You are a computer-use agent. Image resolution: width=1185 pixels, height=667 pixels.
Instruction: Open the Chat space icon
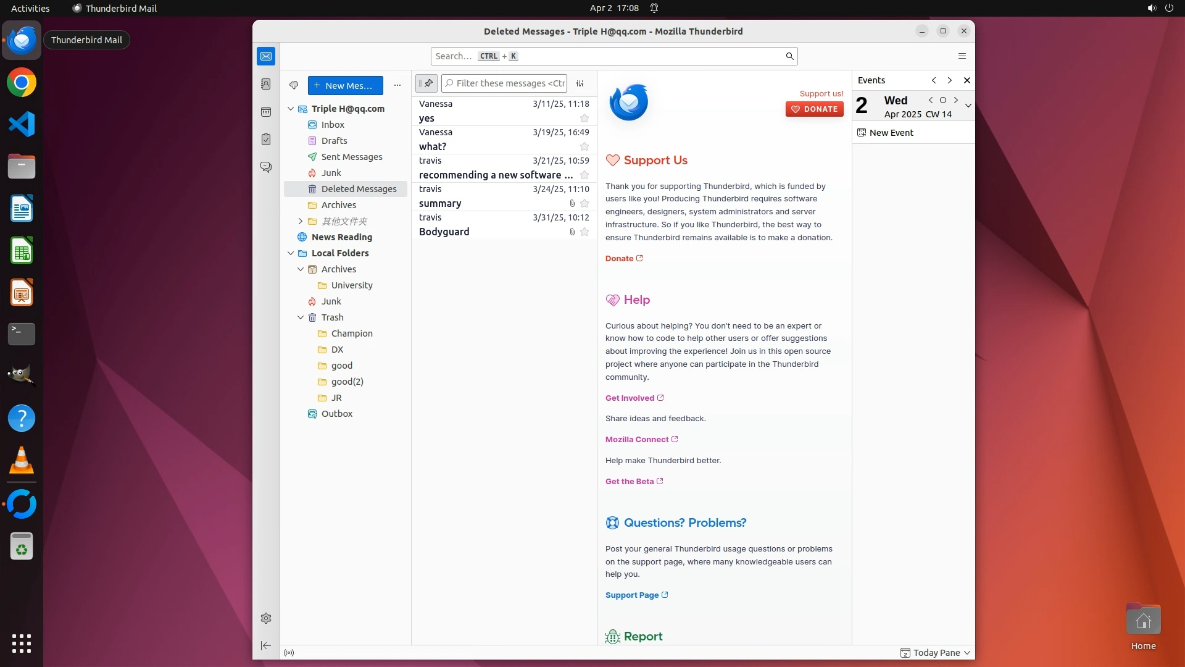[266, 167]
